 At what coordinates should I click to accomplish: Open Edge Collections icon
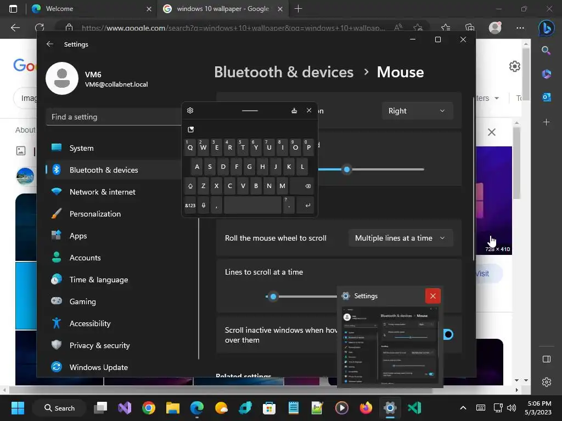coord(470,27)
